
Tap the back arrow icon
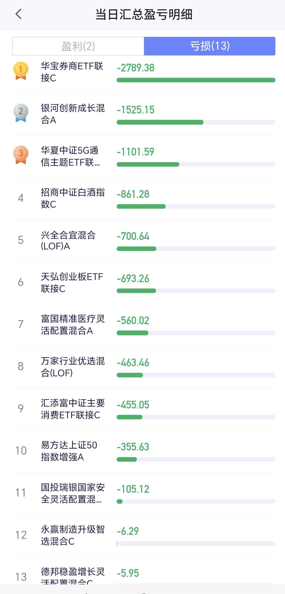(x=18, y=14)
